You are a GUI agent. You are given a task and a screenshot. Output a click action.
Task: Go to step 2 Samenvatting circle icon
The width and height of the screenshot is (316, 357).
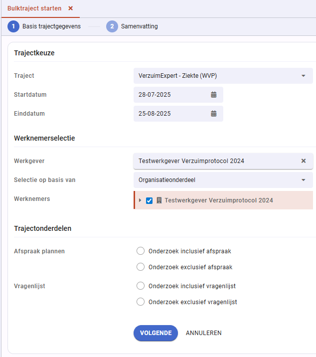pyautogui.click(x=112, y=26)
